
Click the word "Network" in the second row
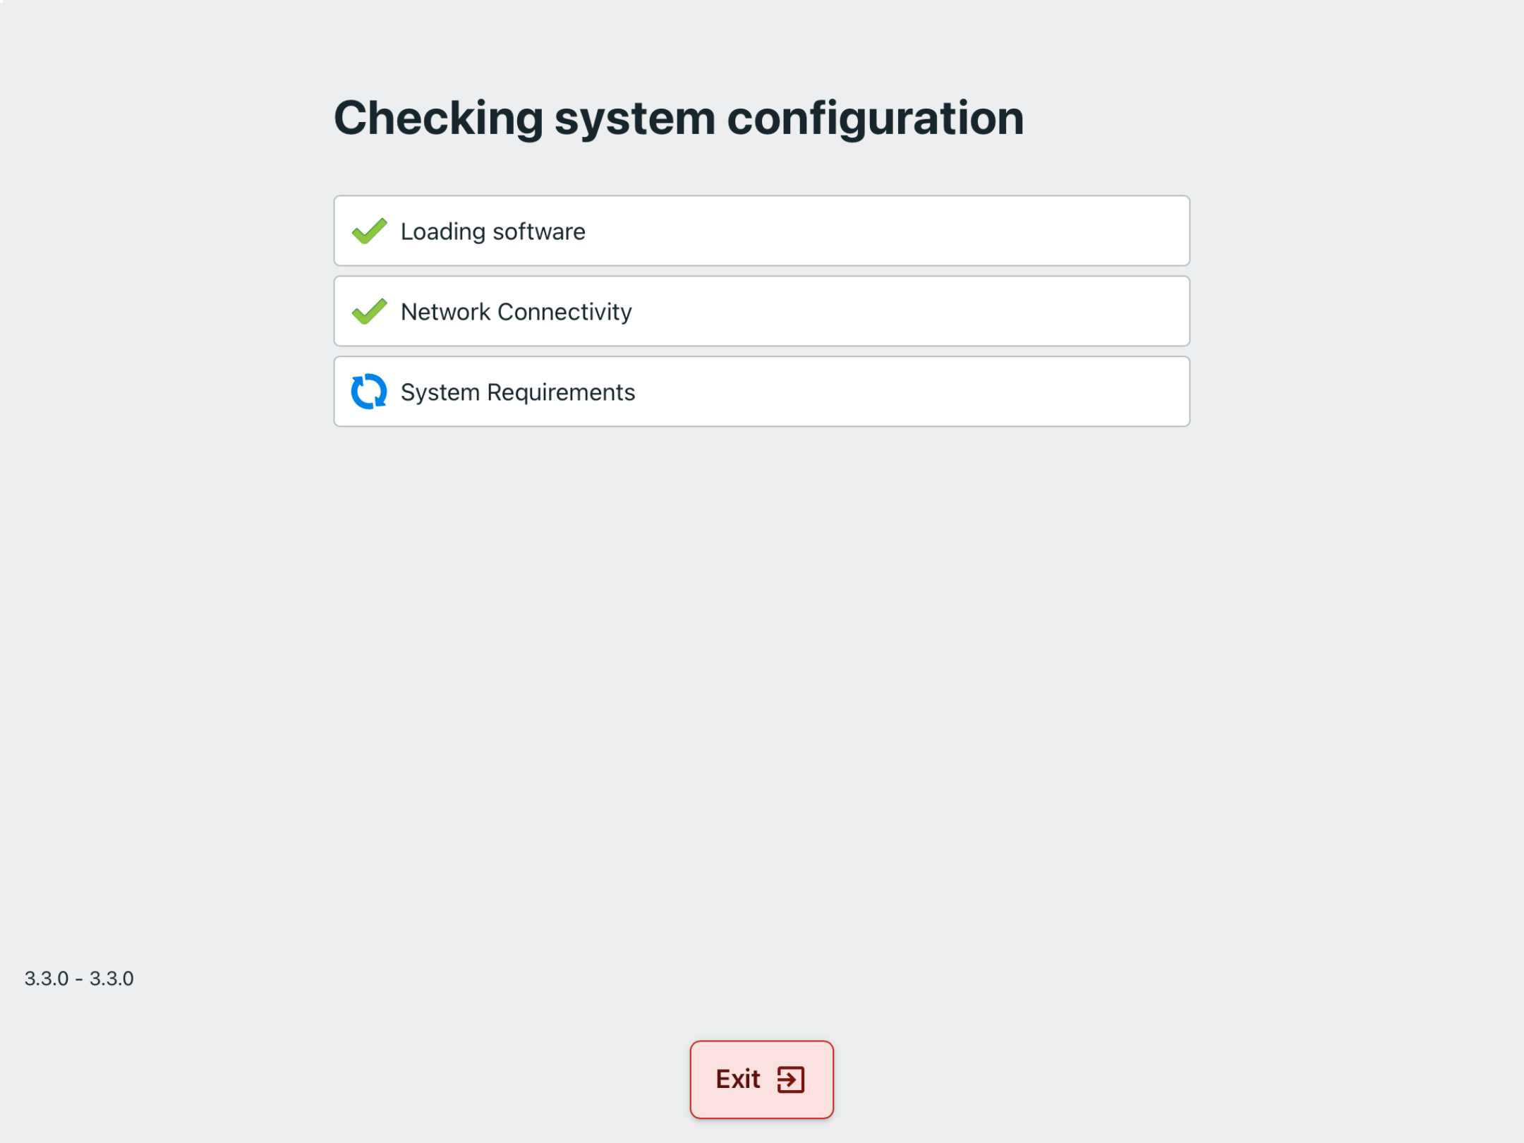pyautogui.click(x=445, y=312)
